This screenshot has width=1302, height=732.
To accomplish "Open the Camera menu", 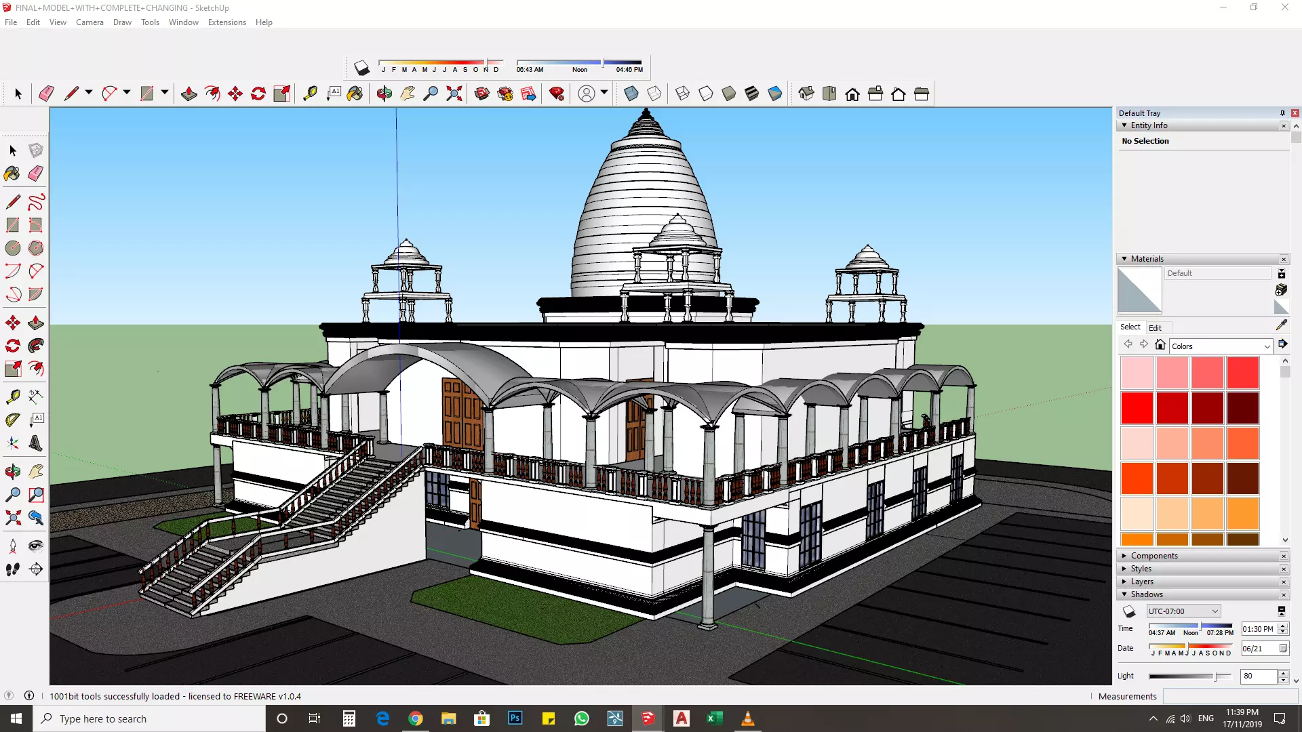I will tap(90, 22).
